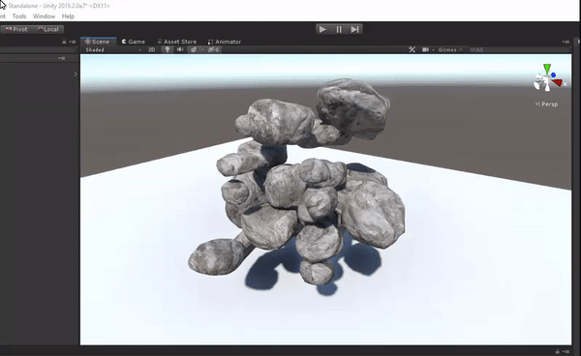581x356 pixels.
Task: Mute scene audio with the speaker icon
Action: tap(180, 49)
